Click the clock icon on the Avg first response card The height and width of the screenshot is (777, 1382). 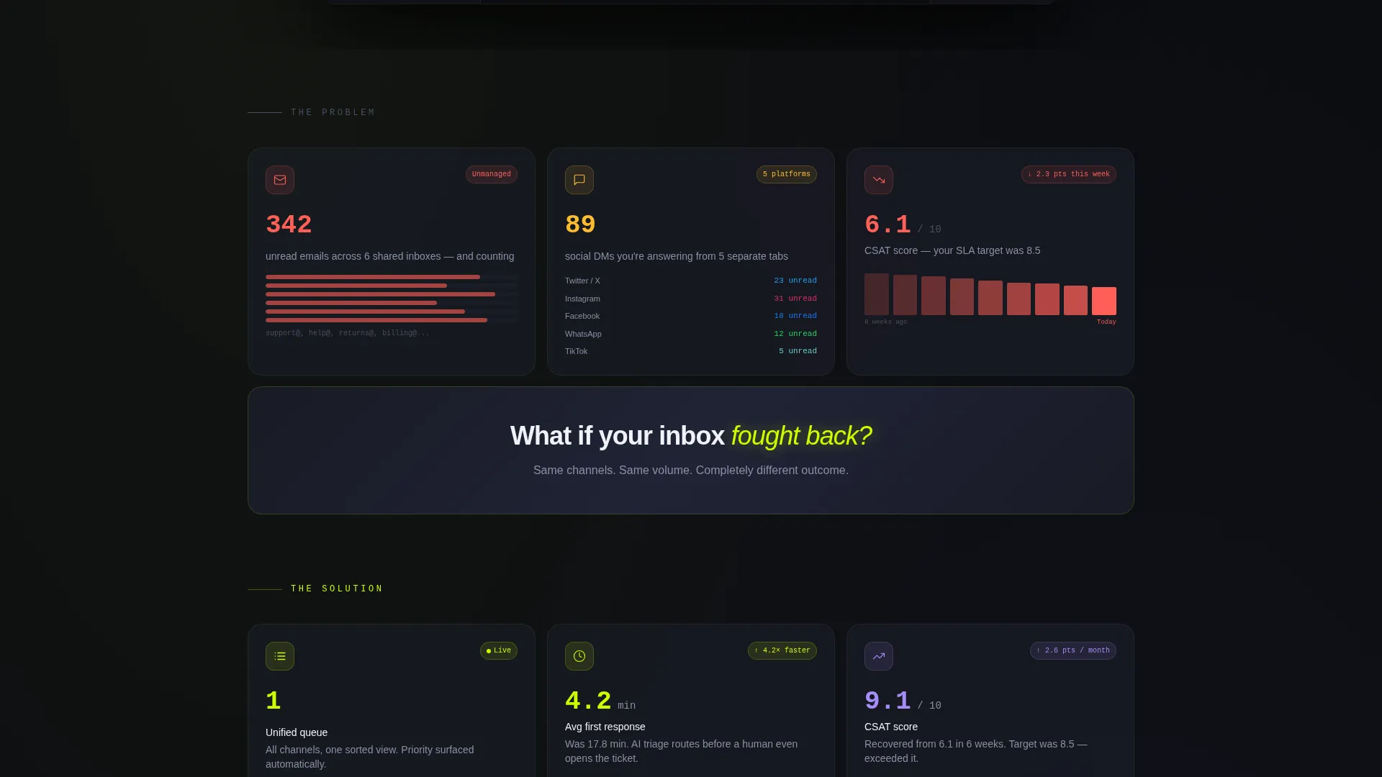pos(579,656)
